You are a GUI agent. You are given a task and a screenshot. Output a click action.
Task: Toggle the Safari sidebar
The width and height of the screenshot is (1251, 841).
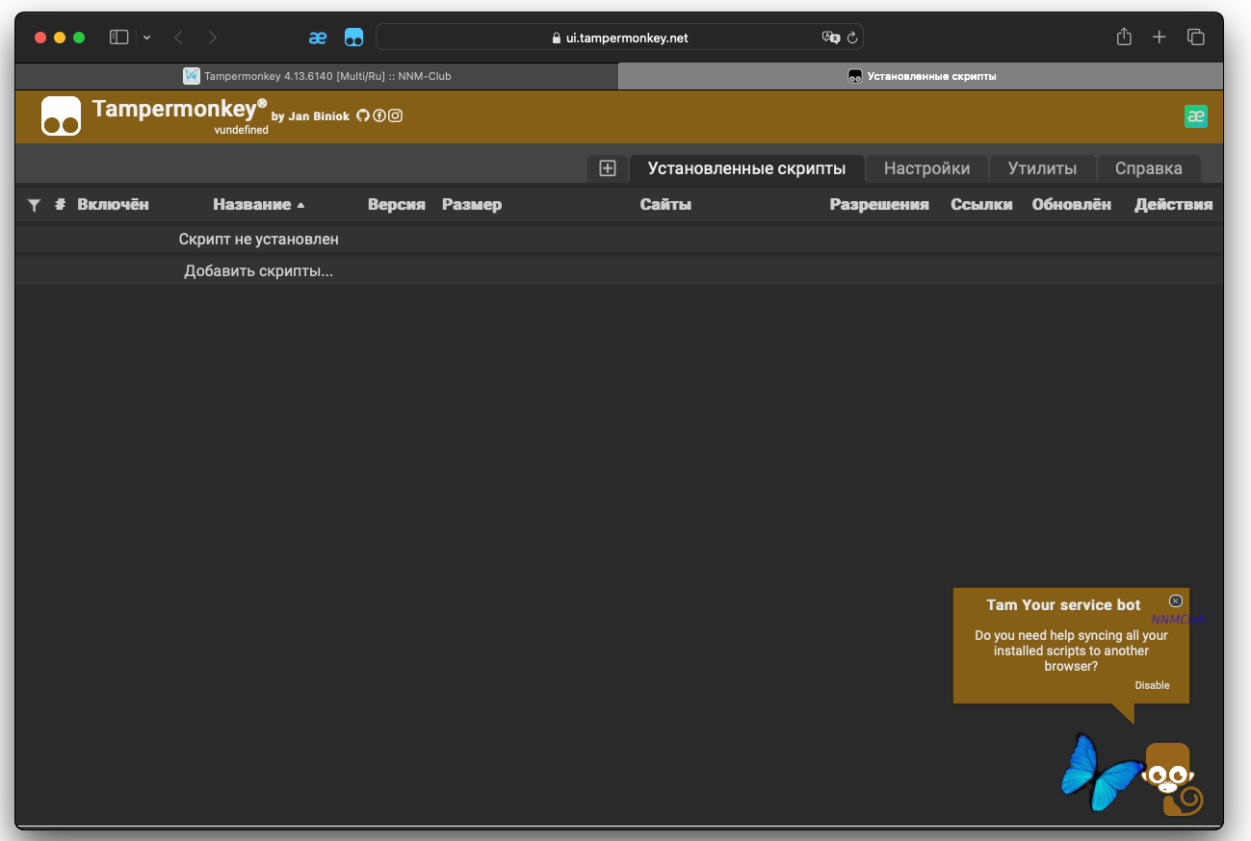tap(119, 38)
